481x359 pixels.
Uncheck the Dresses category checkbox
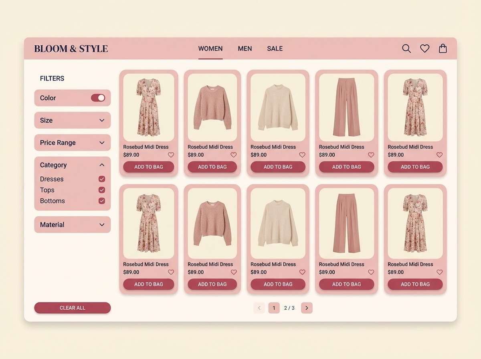point(101,179)
